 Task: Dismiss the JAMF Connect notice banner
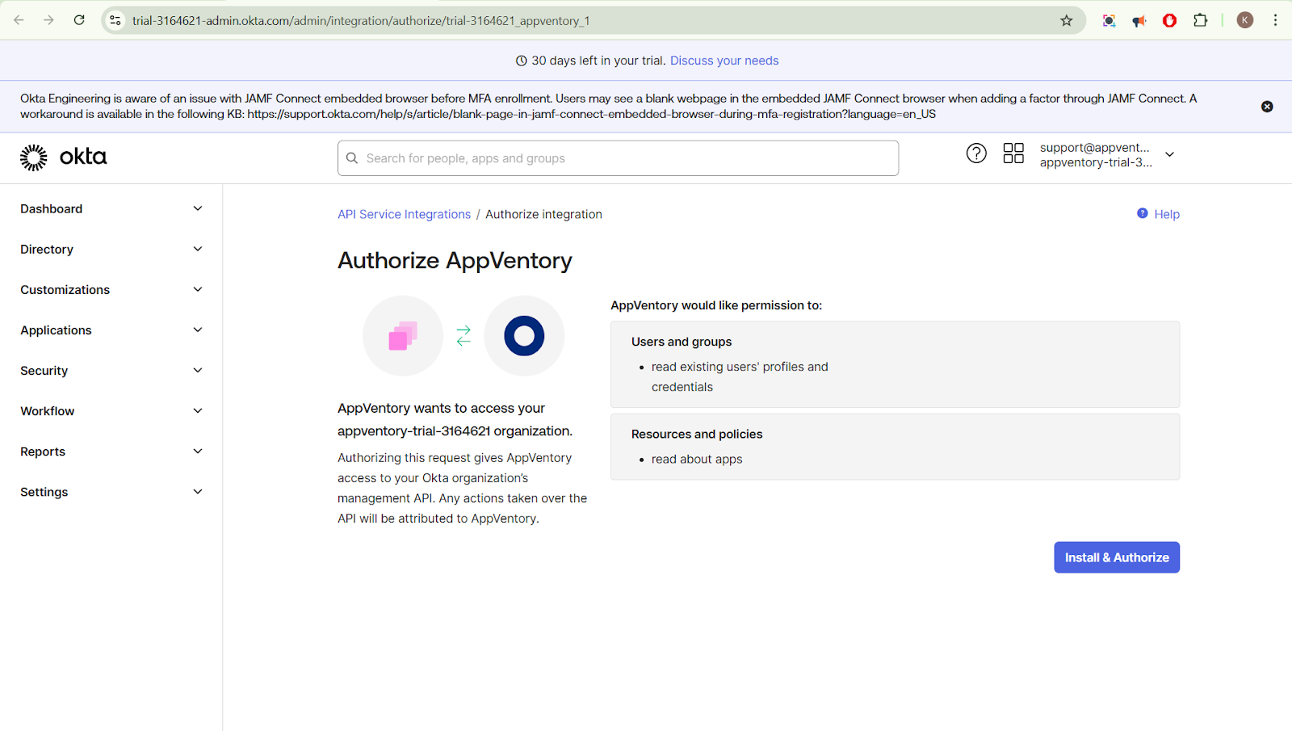coord(1267,107)
